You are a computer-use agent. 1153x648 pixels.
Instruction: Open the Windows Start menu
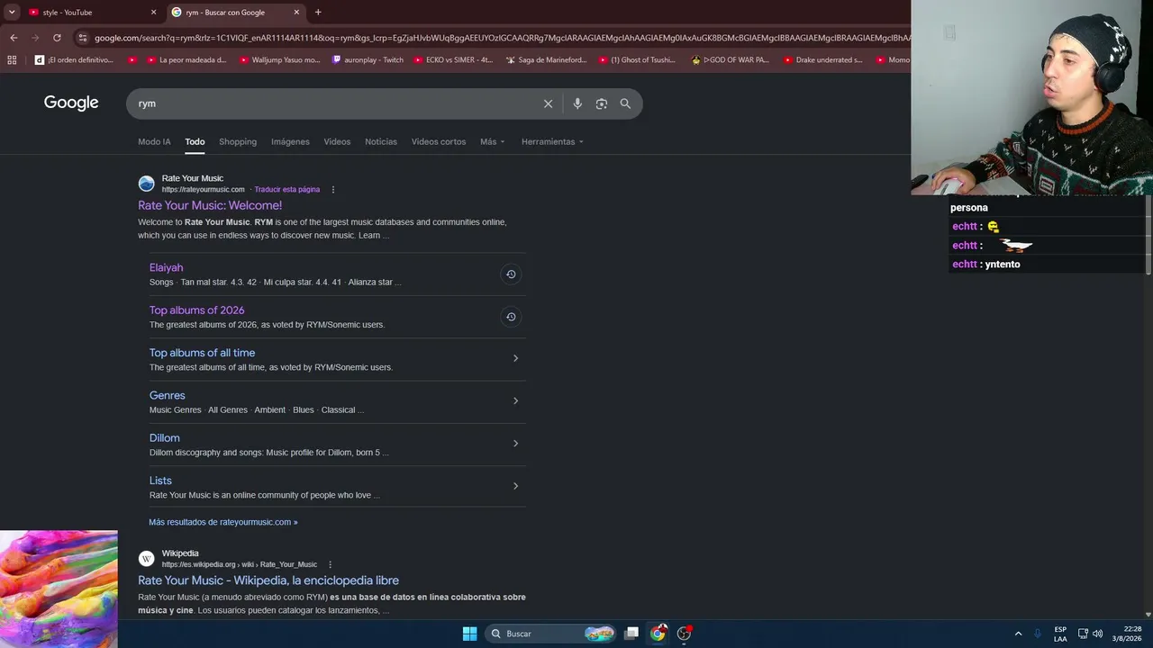(x=469, y=634)
